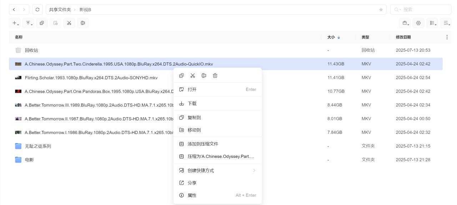The width and height of the screenshot is (457, 205).
Task: Click the toolbar scissors cut icon
Action: point(69,23)
